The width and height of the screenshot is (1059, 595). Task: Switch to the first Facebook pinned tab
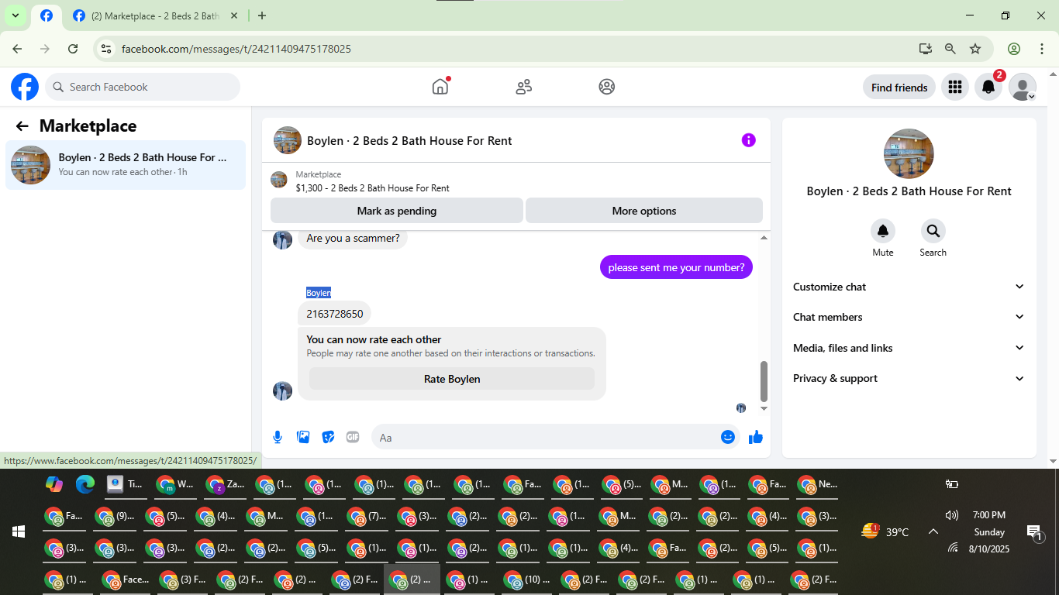(x=47, y=15)
